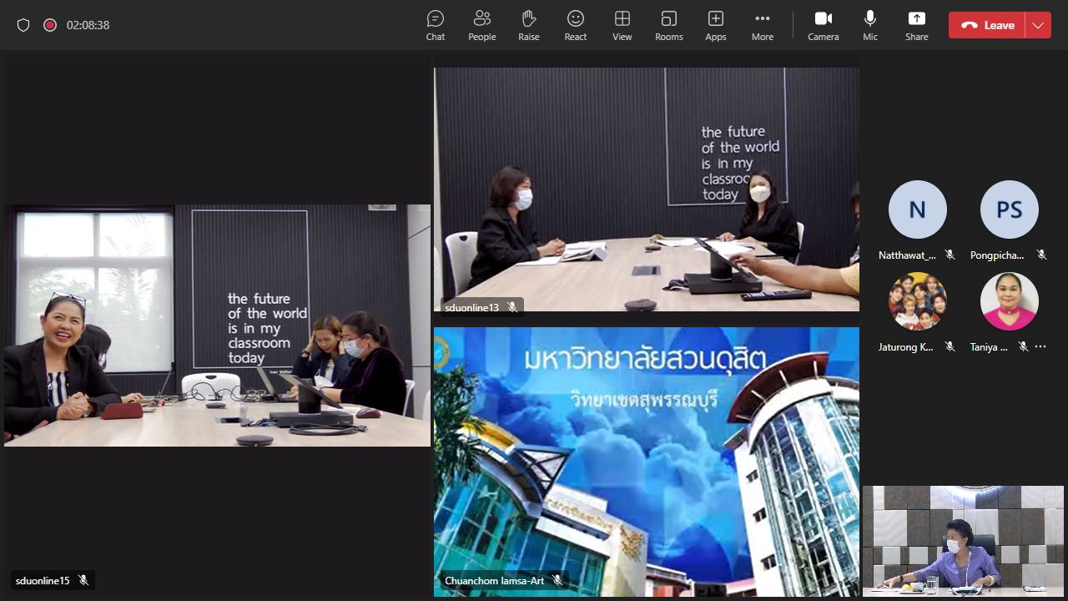Change the meeting View layout
1068x601 pixels.
click(x=622, y=25)
